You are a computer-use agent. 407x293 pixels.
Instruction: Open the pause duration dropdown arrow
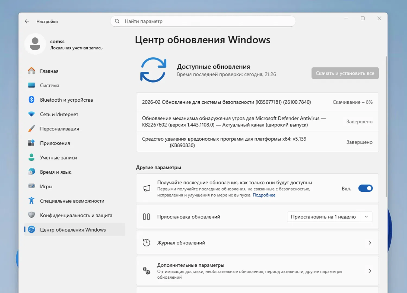point(366,217)
